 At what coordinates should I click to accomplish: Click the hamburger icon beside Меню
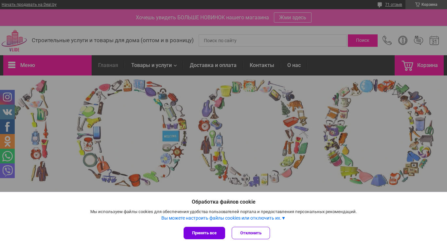(12, 65)
